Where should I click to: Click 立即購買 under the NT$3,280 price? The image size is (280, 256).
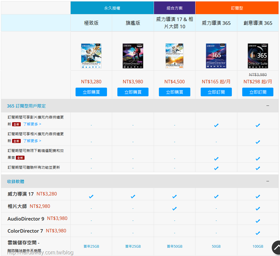click(x=91, y=92)
